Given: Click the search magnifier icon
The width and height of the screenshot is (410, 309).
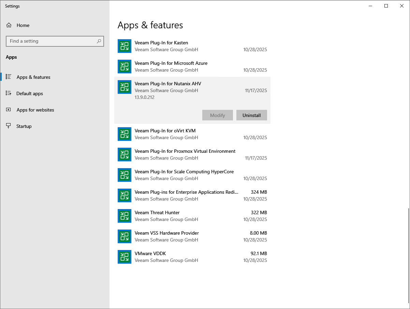Looking at the screenshot, I should pyautogui.click(x=99, y=41).
